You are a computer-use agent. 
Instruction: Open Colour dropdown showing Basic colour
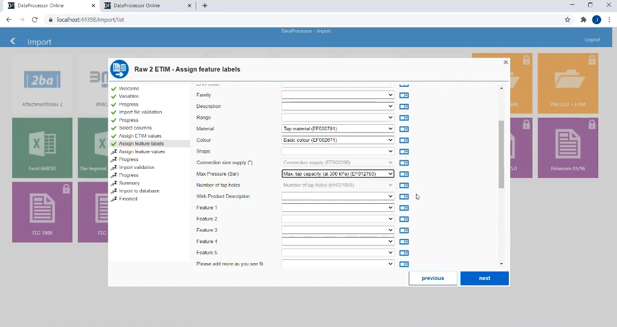point(337,140)
